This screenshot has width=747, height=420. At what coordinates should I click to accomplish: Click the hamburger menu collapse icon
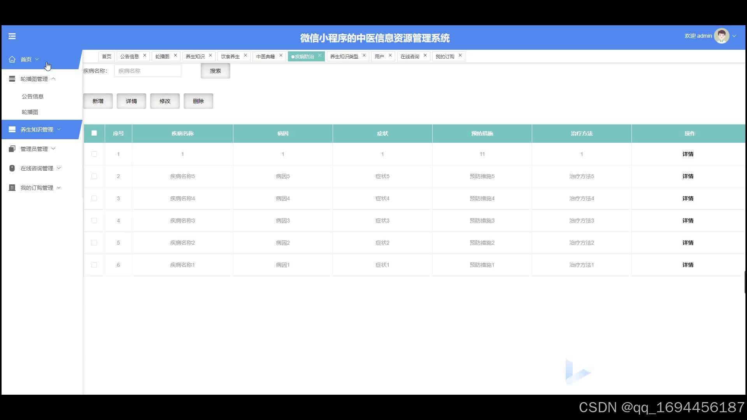pos(12,36)
